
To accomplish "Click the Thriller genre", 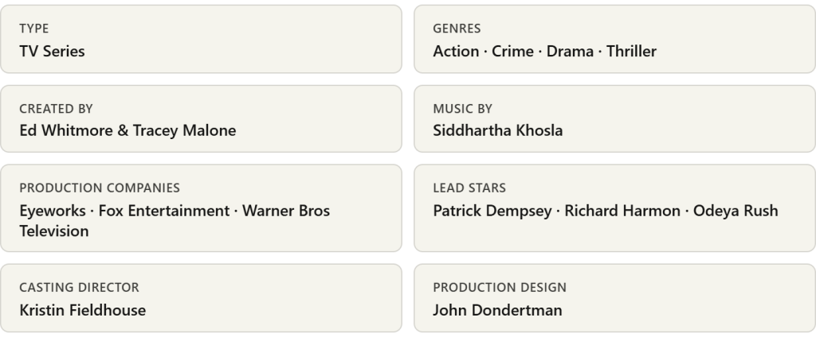I will click(x=631, y=52).
